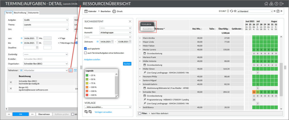Click the Übernehmen button
Image resolution: width=289 pixels, height=120 pixels.
coord(44,114)
